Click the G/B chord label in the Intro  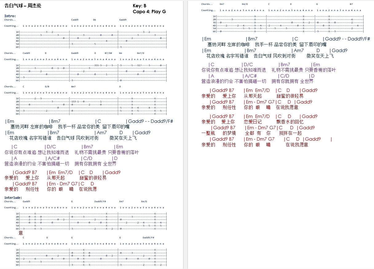pyautogui.click(x=47, y=86)
